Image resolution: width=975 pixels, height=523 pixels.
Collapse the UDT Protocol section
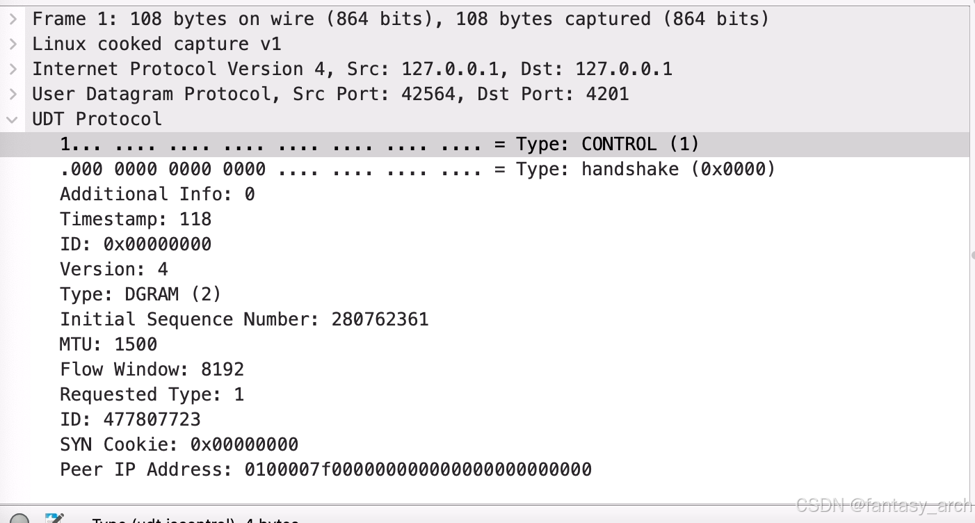[12, 119]
